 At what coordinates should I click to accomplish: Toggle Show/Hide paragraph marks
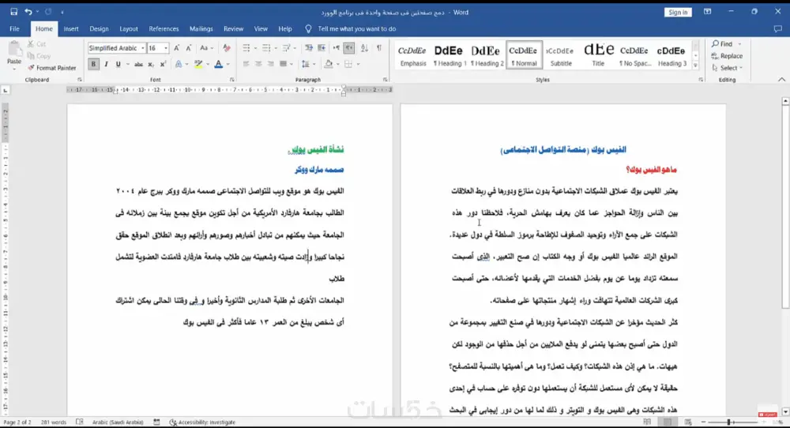click(x=379, y=48)
